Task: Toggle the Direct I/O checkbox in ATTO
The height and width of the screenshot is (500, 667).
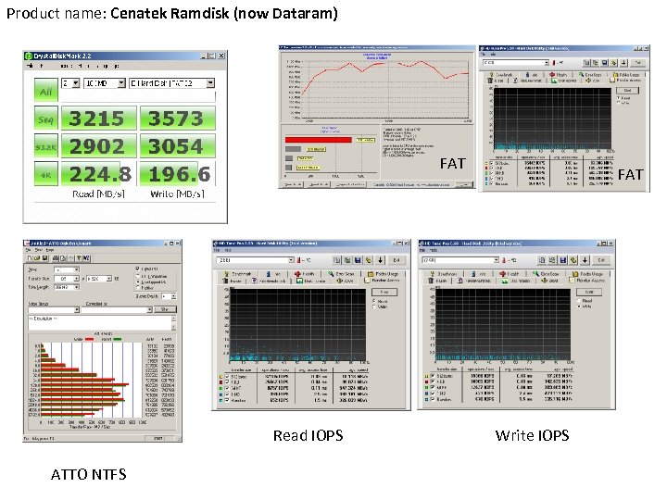Action: (137, 269)
